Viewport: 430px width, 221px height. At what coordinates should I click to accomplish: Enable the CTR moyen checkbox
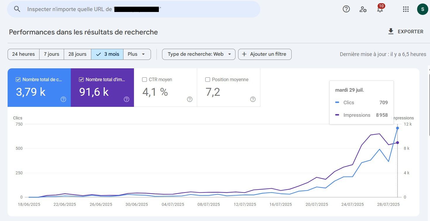(x=144, y=79)
